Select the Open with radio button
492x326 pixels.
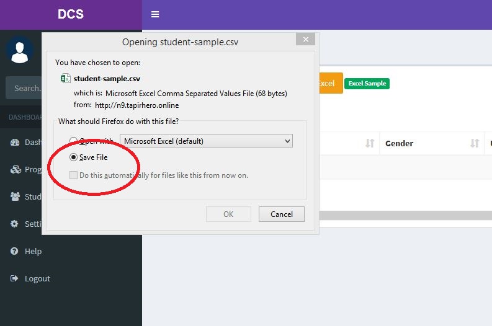74,141
